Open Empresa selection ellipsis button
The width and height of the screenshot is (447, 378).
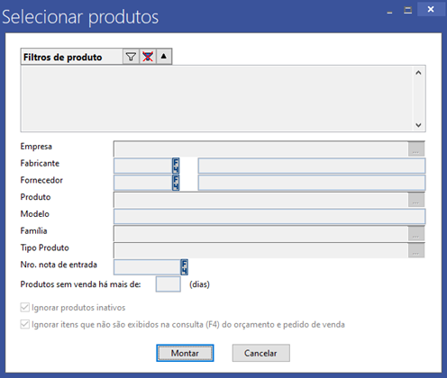click(416, 148)
